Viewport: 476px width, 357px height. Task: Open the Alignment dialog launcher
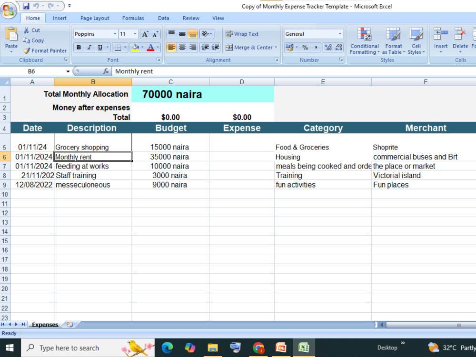277,60
